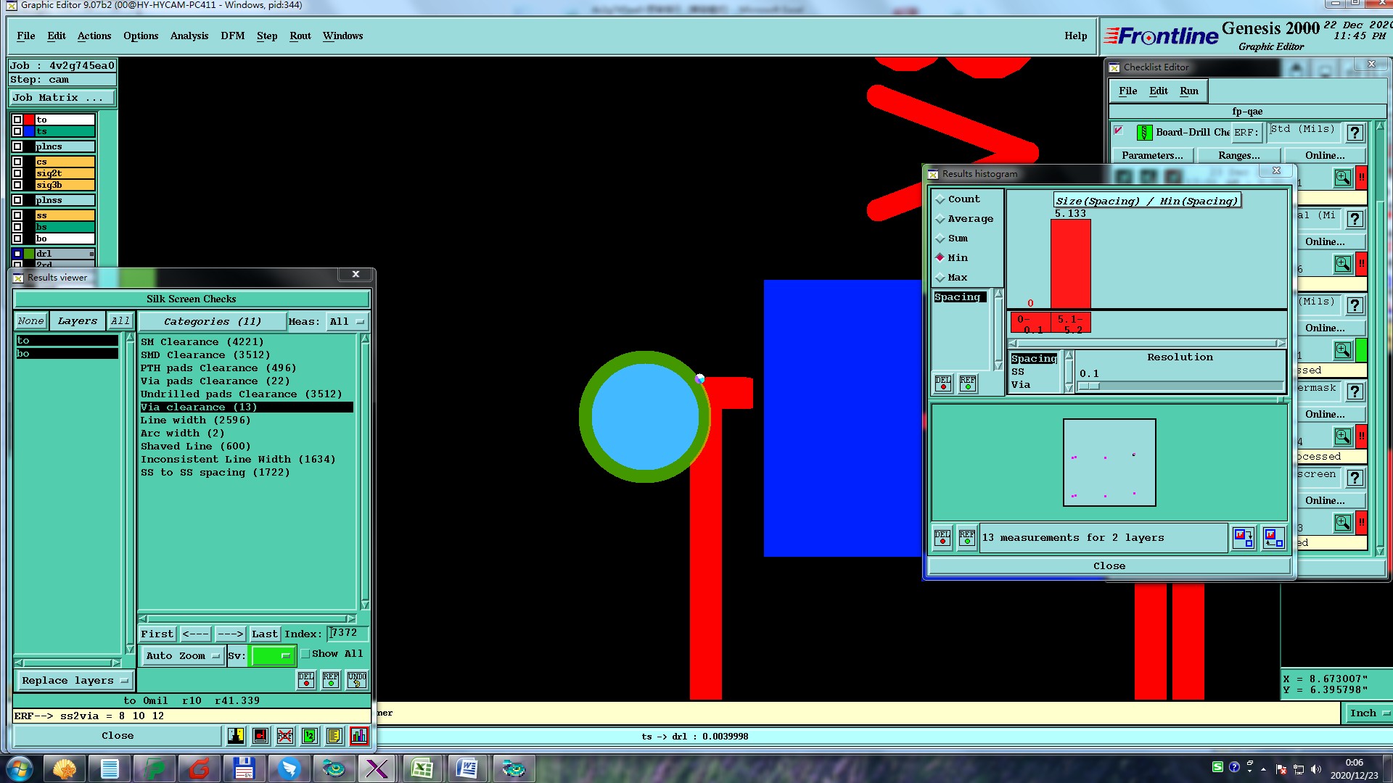The height and width of the screenshot is (783, 1393).
Task: Open the Replace layers dropdown
Action: (75, 680)
